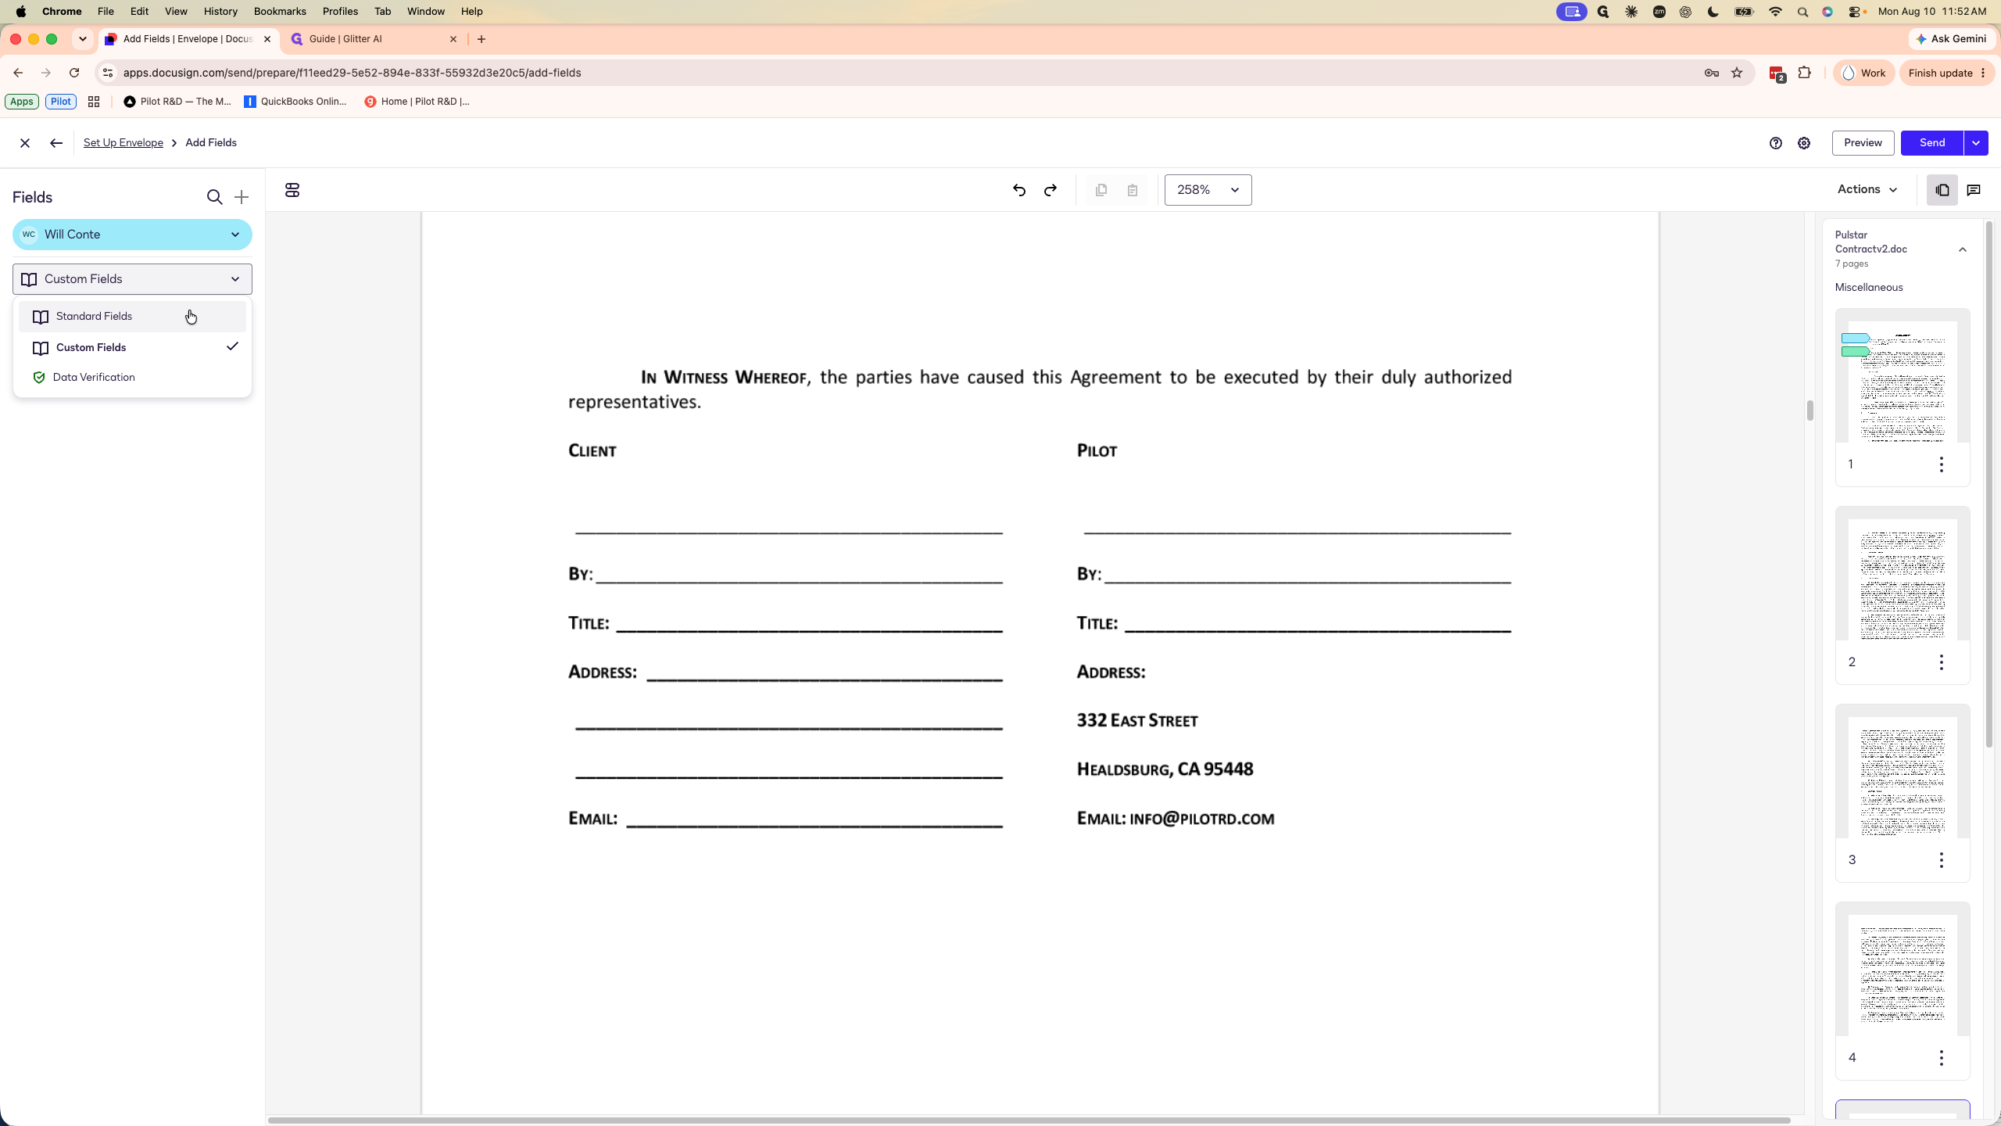Undo the last action
This screenshot has height=1126, width=2001.
[x=1019, y=190]
